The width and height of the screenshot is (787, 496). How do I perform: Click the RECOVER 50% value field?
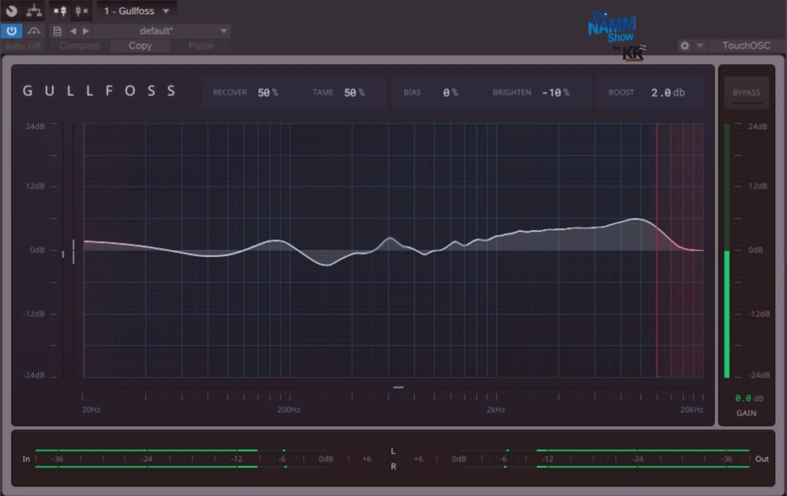click(268, 92)
